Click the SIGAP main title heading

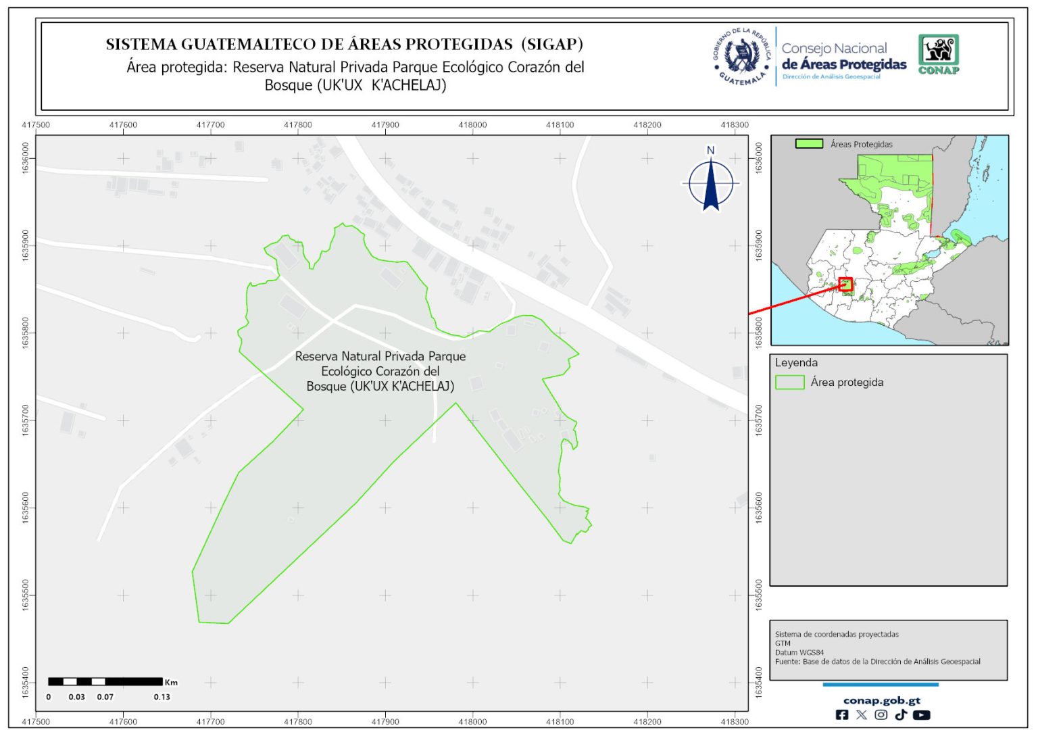tap(344, 45)
